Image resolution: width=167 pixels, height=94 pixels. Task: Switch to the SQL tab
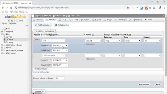pos(63,20)
